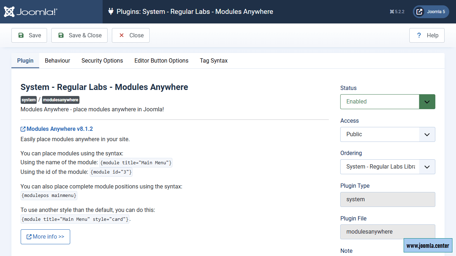This screenshot has height=256, width=456.
Task: Click the plug icon beside page title
Action: pos(111,12)
